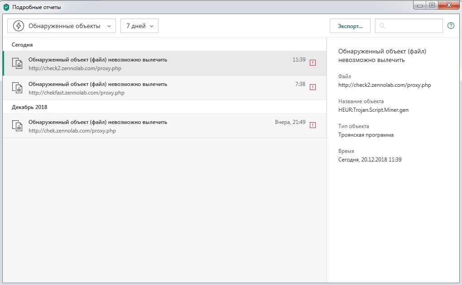Screen dimensions: 462x285
Task: Click red warning icon for yesterday 21:49 entry
Action: tap(313, 125)
